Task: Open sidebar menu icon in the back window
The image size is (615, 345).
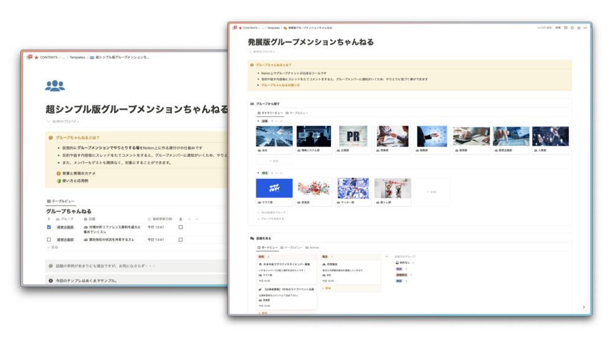Action: 29,57
